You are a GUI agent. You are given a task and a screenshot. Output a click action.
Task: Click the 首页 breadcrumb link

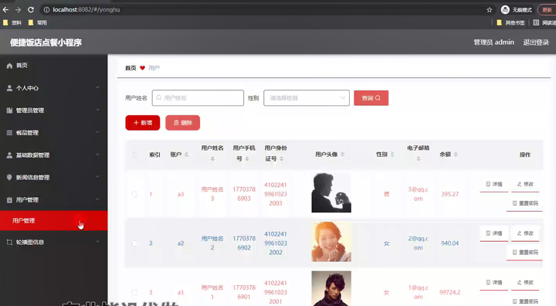pos(131,68)
